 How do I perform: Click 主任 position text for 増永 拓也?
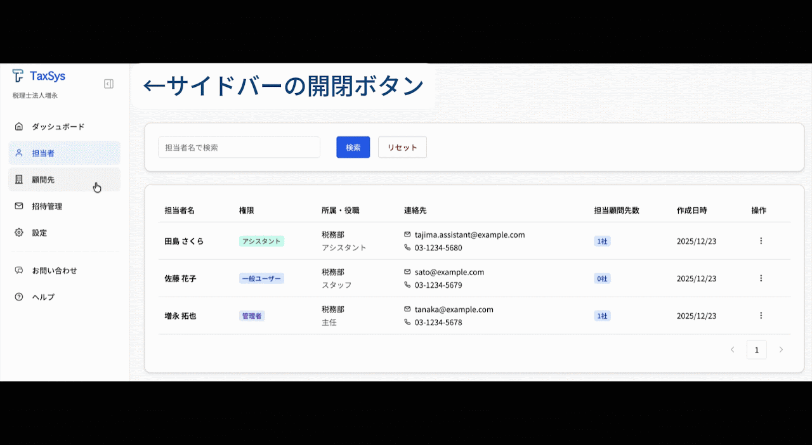tap(329, 323)
